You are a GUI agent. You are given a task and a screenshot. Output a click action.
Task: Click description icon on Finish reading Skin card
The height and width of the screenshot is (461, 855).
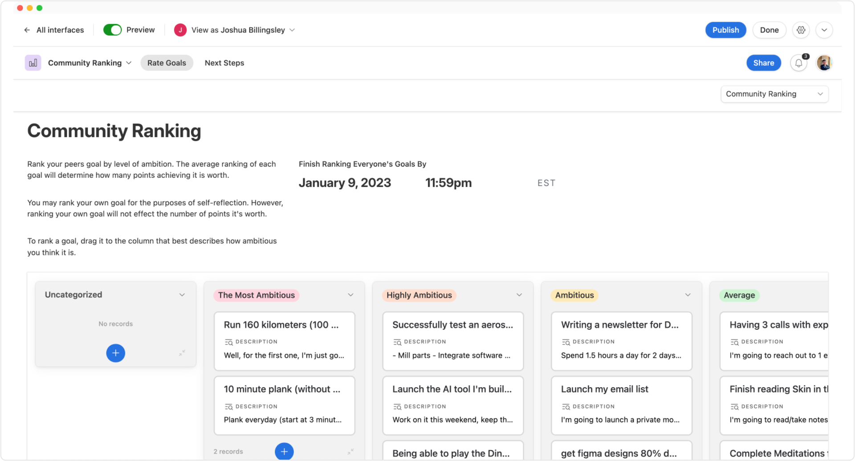click(734, 407)
